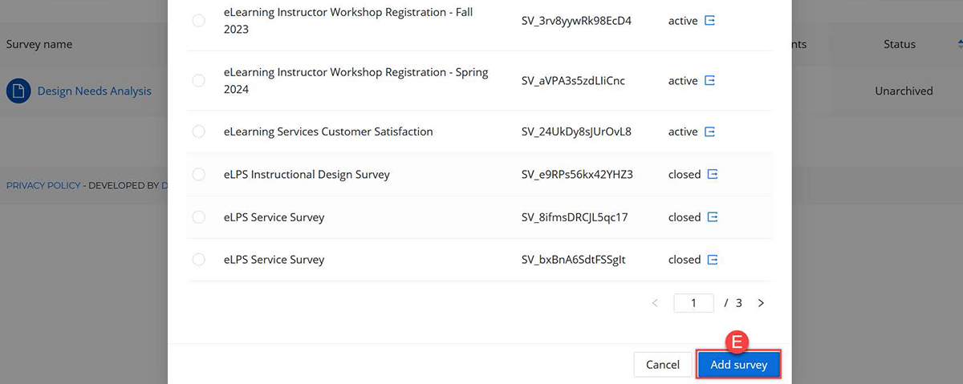Go to next page of surveys
Viewport: 963px width, 384px height.
pyautogui.click(x=761, y=303)
